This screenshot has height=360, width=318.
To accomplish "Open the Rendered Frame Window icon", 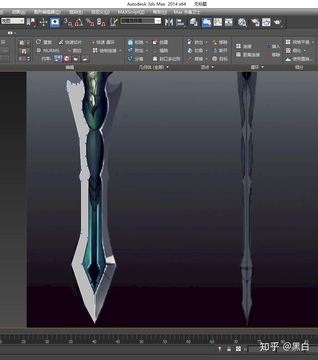I will tap(266, 22).
